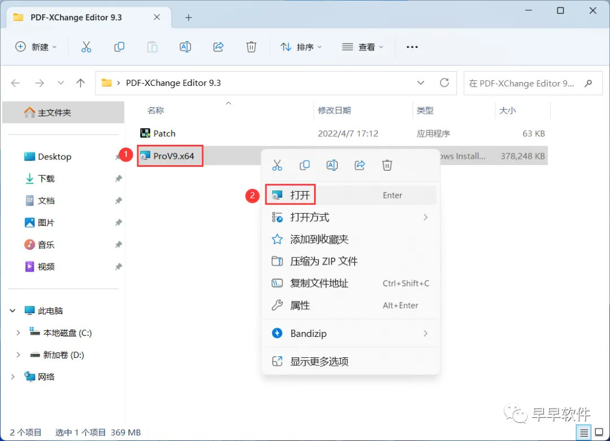610x441 pixels.
Task: Open the Bandizip submenu
Action: [x=351, y=334]
